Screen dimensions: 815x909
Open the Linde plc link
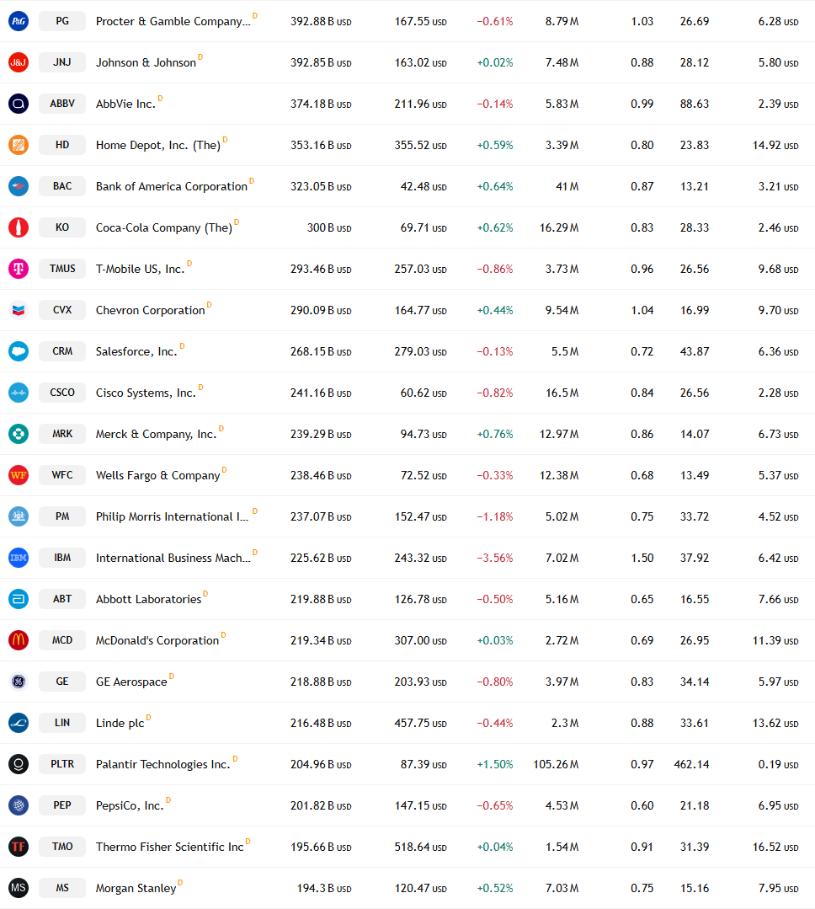point(120,723)
